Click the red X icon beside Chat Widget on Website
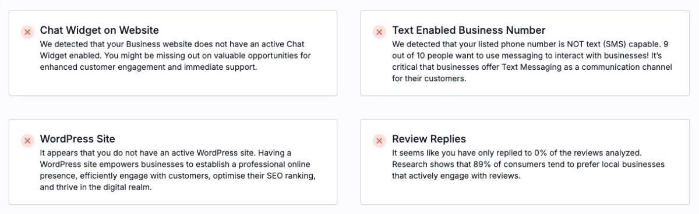 [27, 32]
